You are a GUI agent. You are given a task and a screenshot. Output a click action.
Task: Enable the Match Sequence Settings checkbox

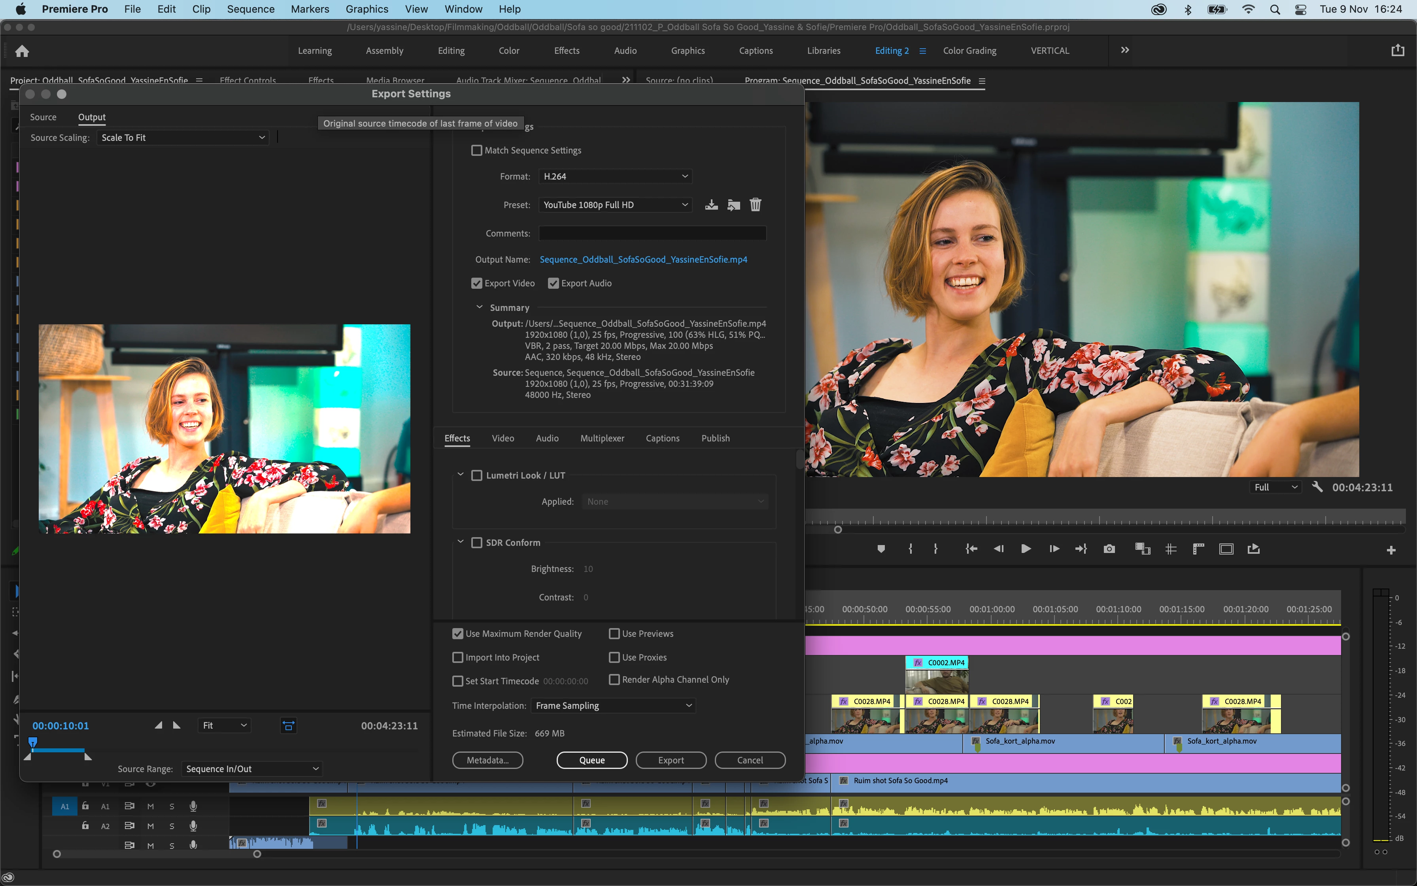pyautogui.click(x=477, y=151)
